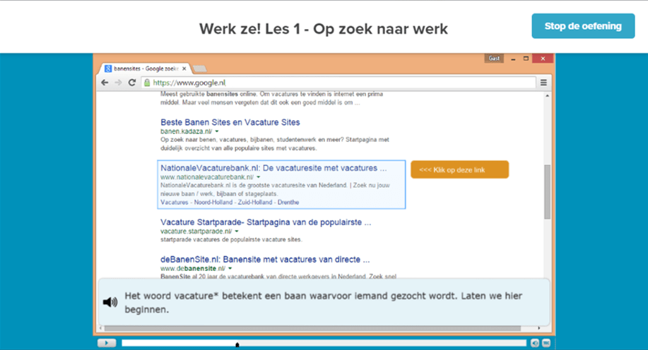
Task: Click the banen.kadaza.nl green URL text
Action: click(x=187, y=131)
